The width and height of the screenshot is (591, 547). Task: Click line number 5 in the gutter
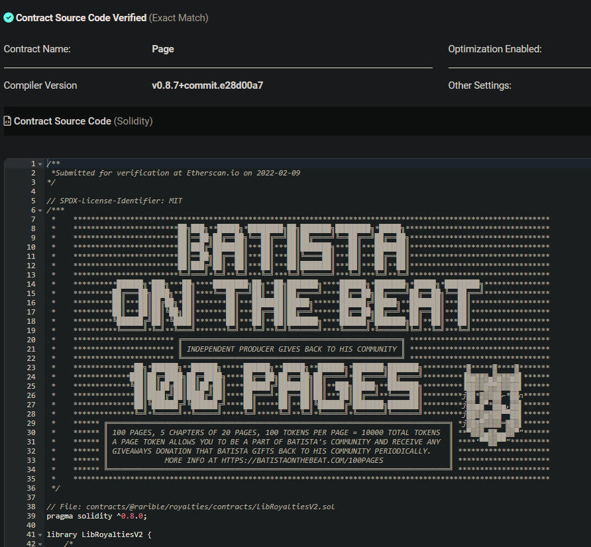coord(33,201)
